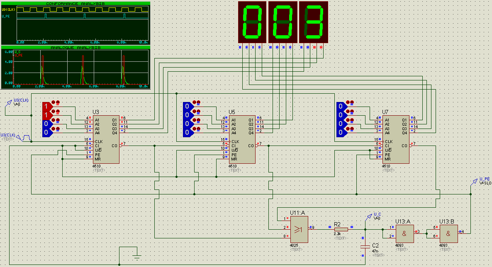Click the 2.2k value under R2
This screenshot has width=492, height=267.
tap(337, 234)
